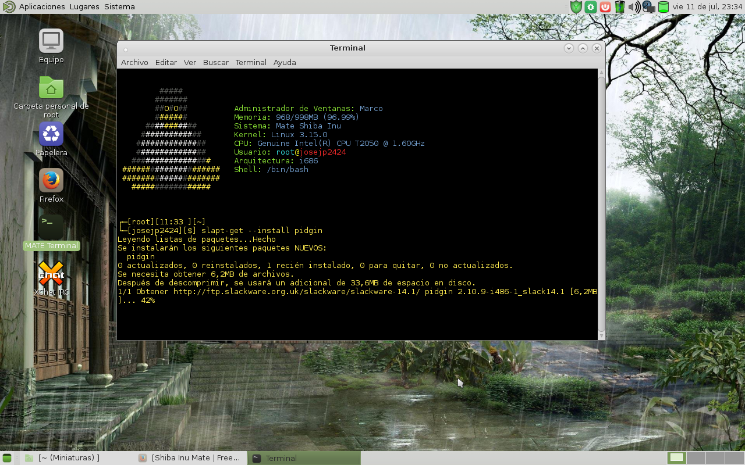Click the 'slapt-get --install pidgin' command text
The image size is (745, 465).
click(x=262, y=231)
